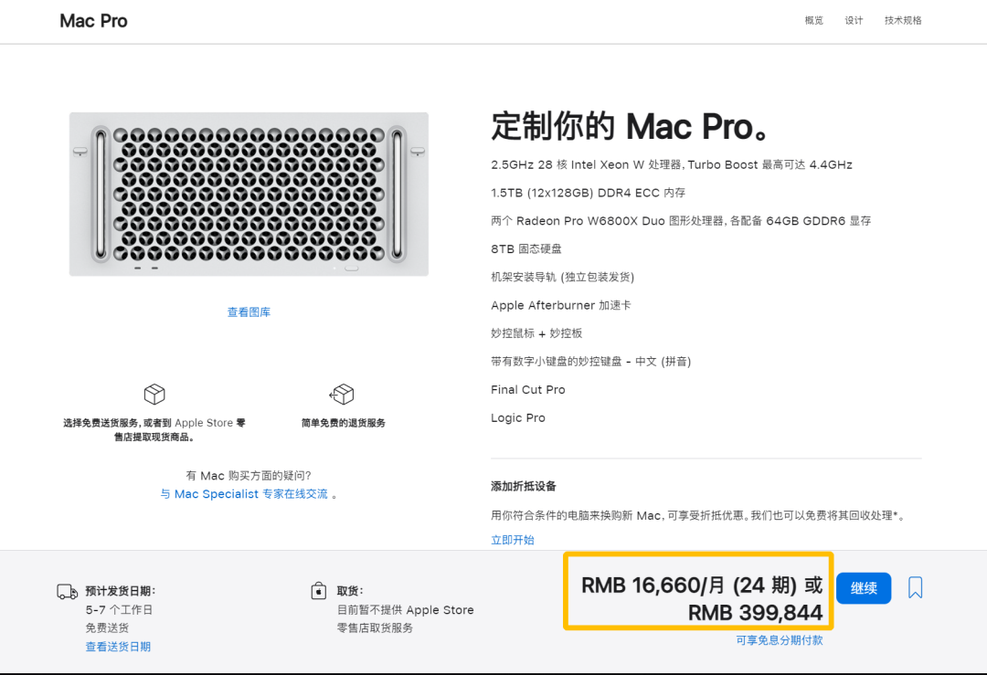The height and width of the screenshot is (675, 987).
Task: Click the 1.5TB DDR4 ECC 内存 spec
Action: 588,193
